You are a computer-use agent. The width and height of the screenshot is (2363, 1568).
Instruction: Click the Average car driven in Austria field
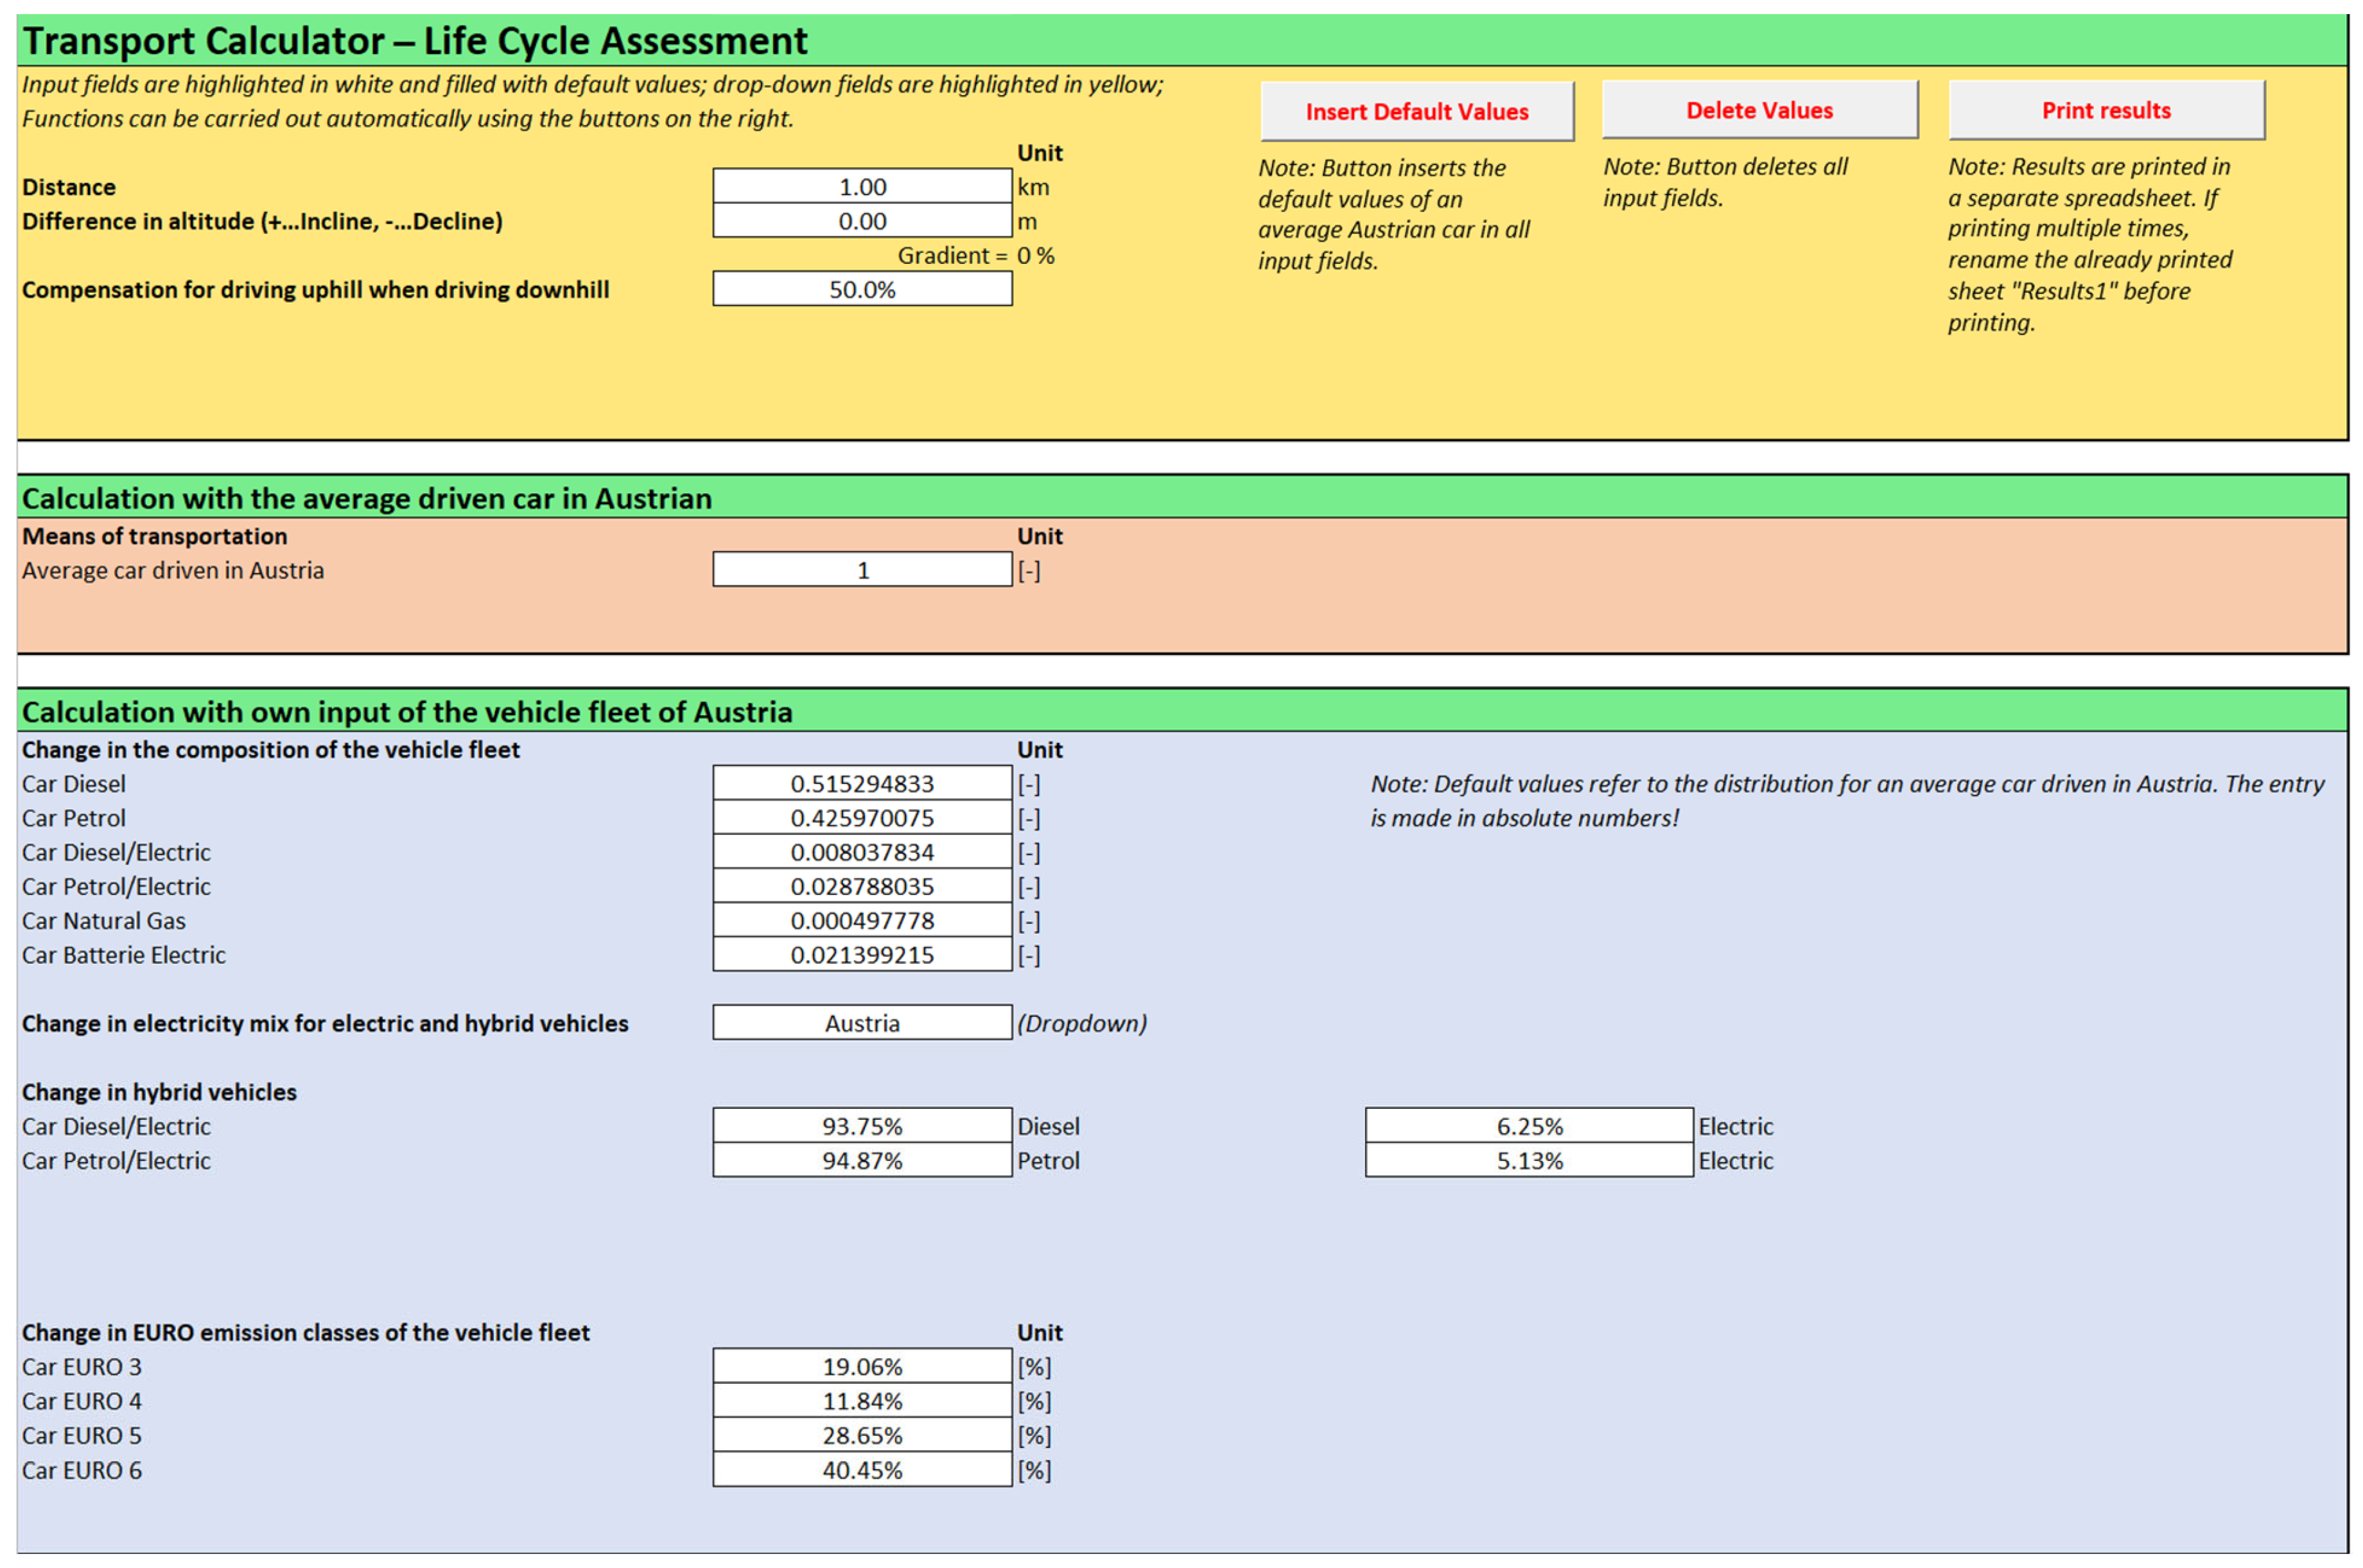(x=861, y=570)
